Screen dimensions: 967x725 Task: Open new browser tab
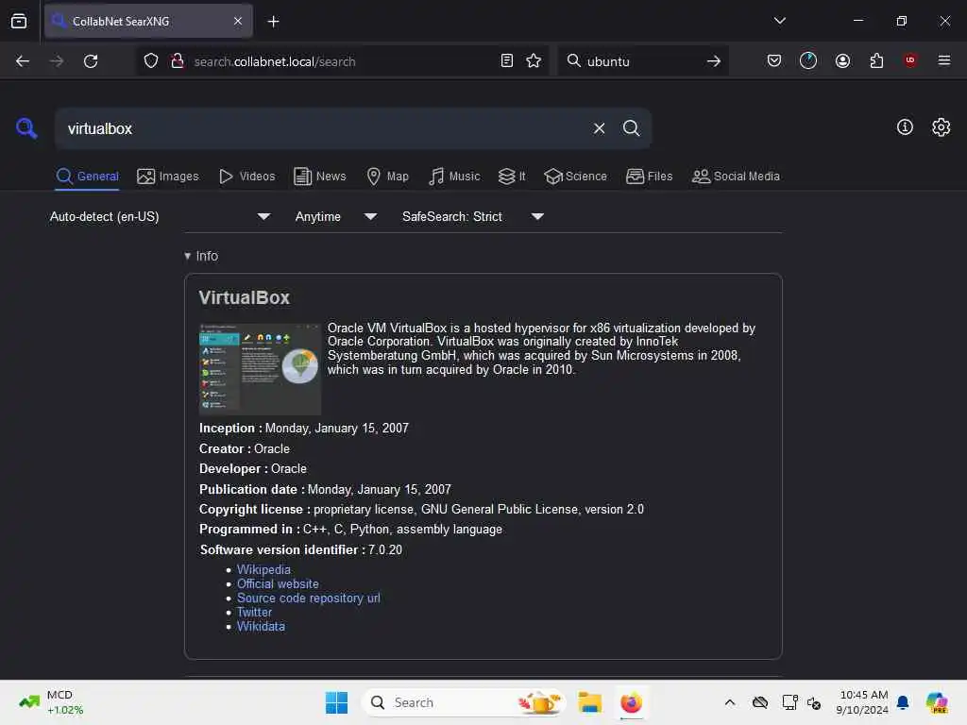click(x=273, y=22)
